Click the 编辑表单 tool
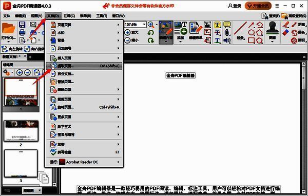Viewport: 308px width, 196px height. coord(196,31)
